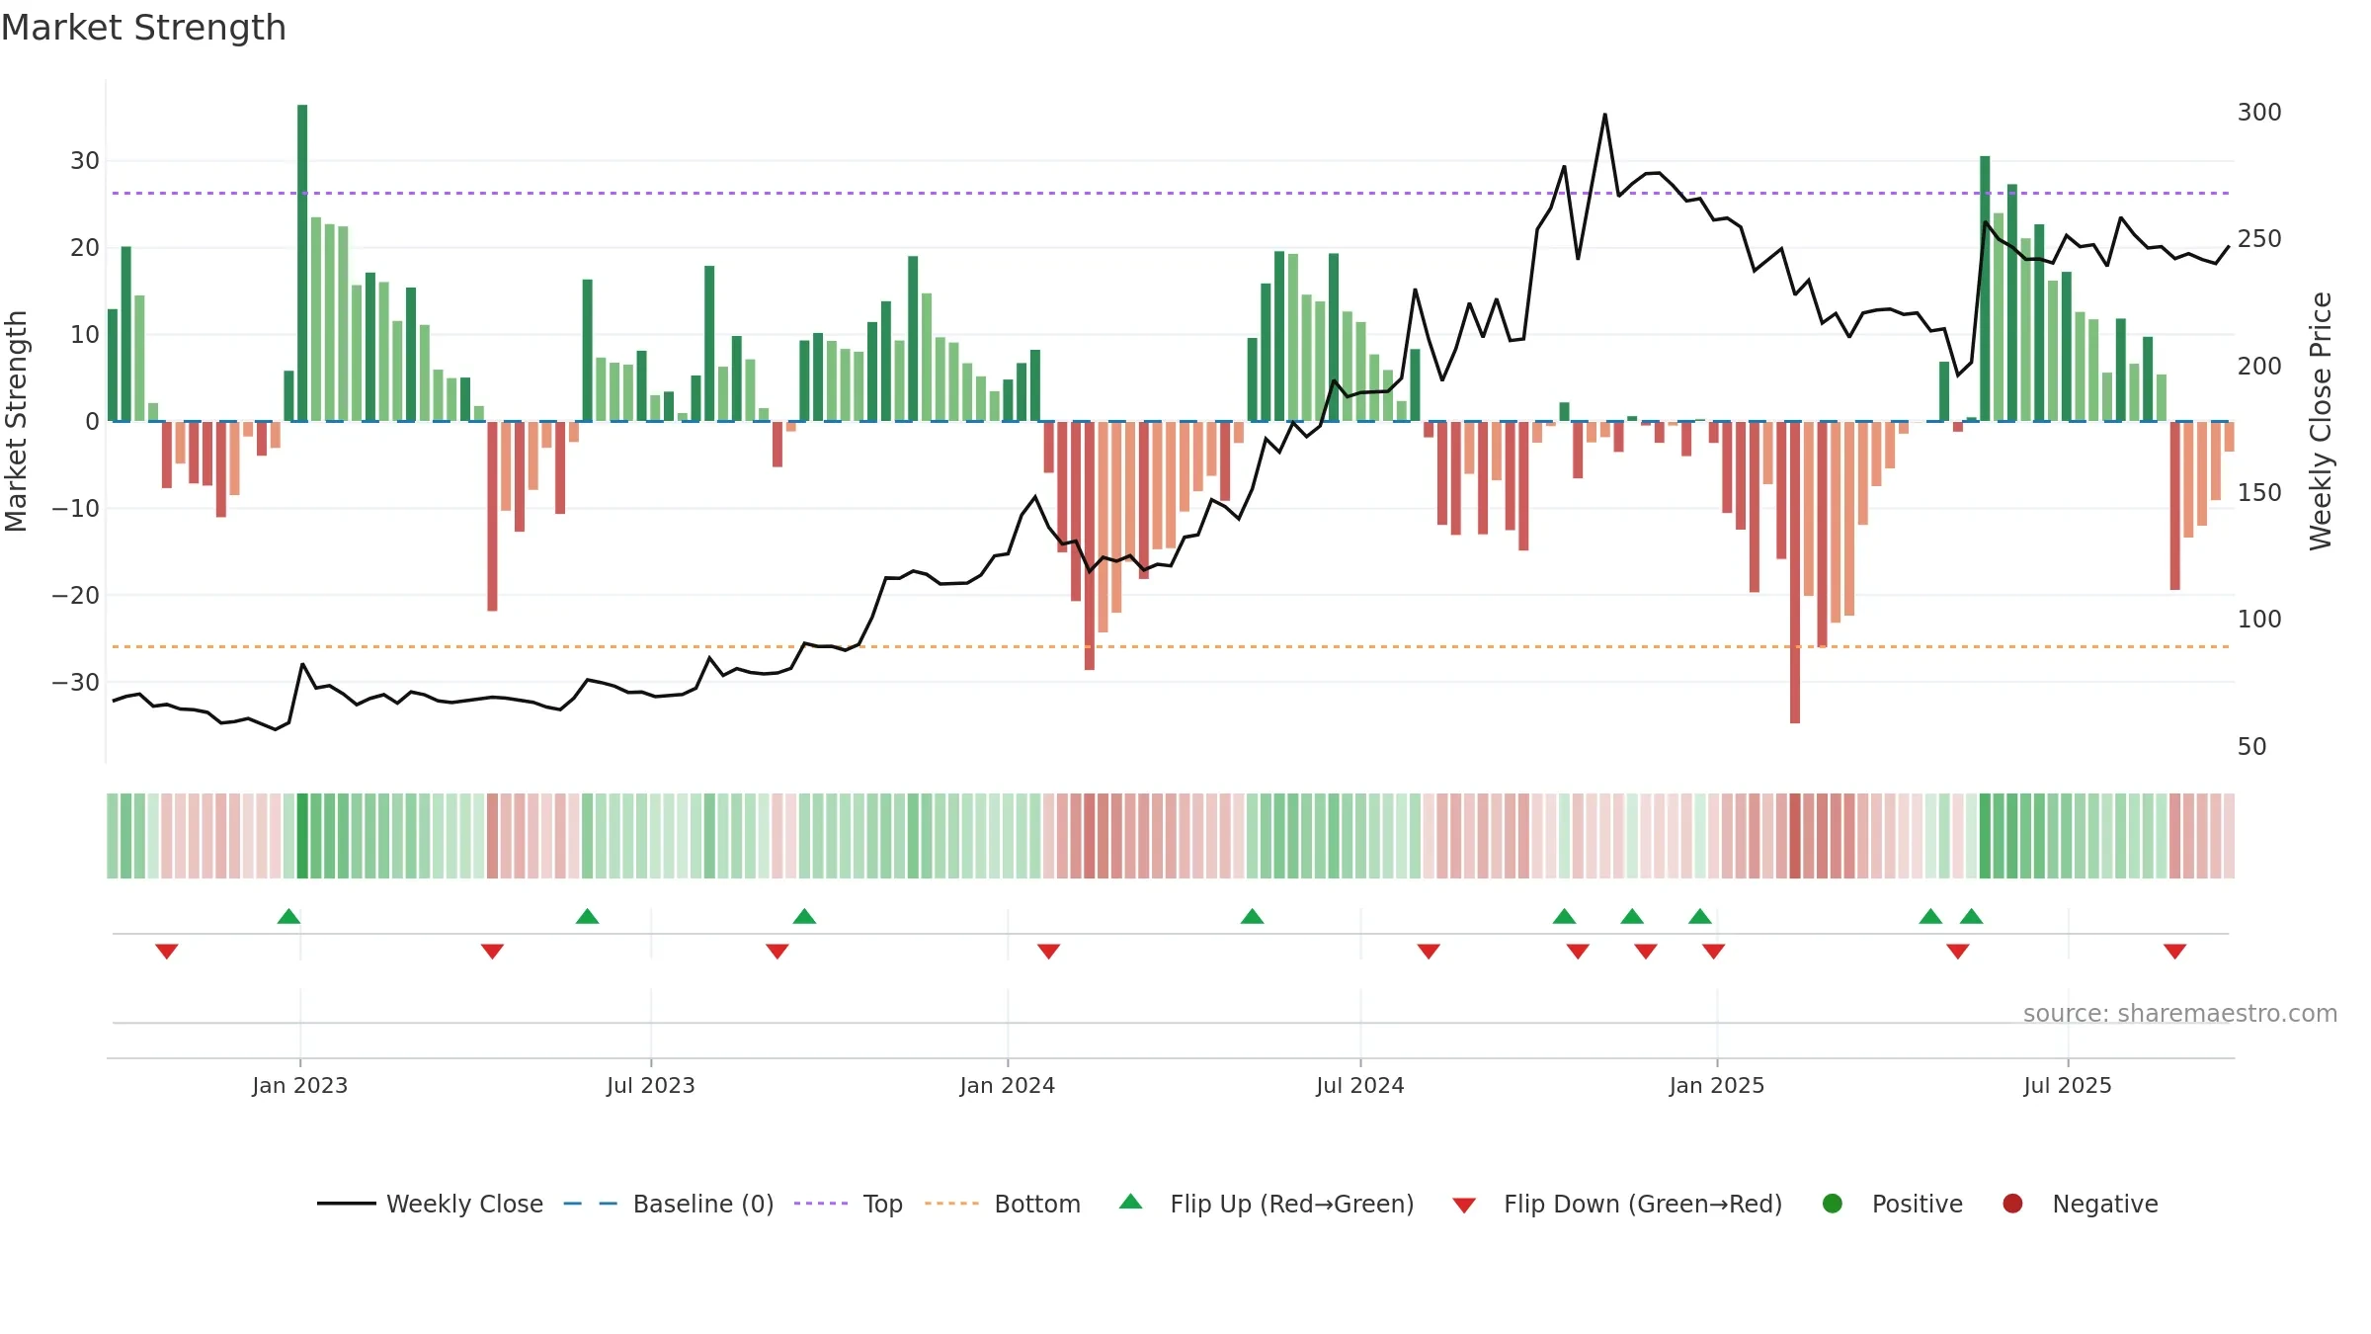The width and height of the screenshot is (2371, 1334).
Task: Toggle the Flip Down (Green→Red) legend label
Action: tap(1643, 1204)
